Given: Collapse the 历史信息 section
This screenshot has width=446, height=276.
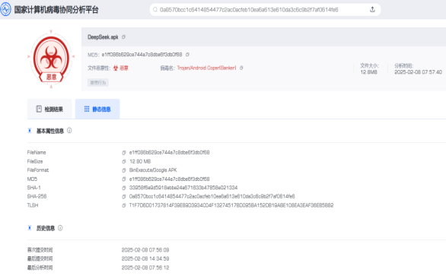Looking at the screenshot, I should click(29, 228).
